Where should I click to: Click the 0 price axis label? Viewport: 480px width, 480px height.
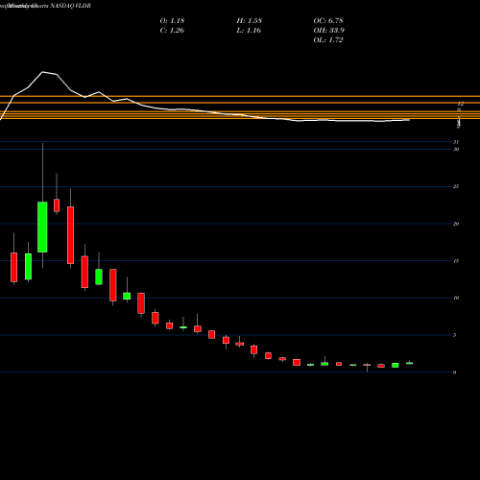pyautogui.click(x=454, y=372)
